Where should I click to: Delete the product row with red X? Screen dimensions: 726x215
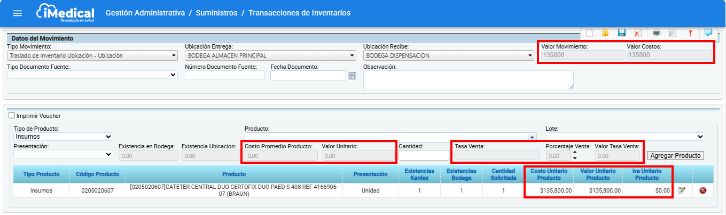tap(702, 190)
